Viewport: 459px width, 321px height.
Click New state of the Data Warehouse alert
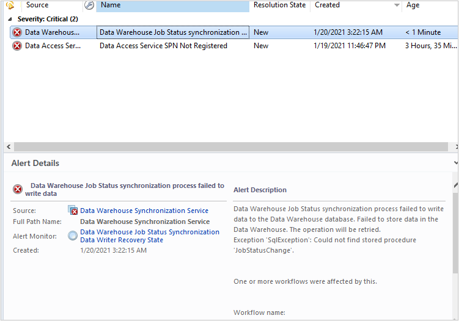(x=261, y=32)
